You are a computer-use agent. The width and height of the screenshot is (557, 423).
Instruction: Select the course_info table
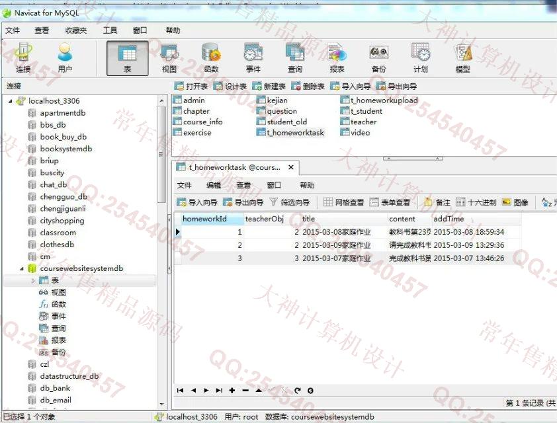point(198,122)
